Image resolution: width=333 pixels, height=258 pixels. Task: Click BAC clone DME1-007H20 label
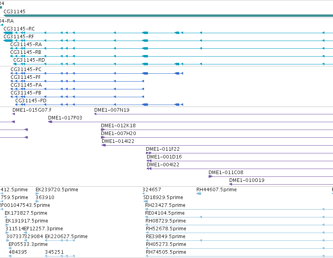[x=118, y=133]
